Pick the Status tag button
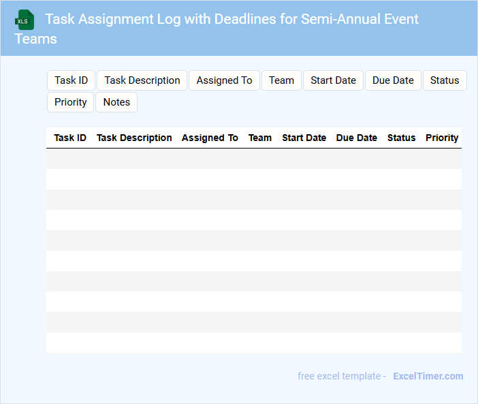478x404 pixels. pyautogui.click(x=445, y=80)
